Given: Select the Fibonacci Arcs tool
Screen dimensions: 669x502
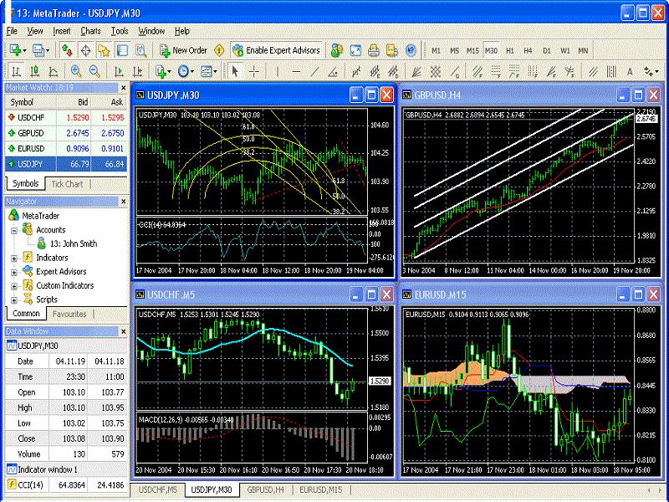Looking at the screenshot, I should tap(569, 71).
